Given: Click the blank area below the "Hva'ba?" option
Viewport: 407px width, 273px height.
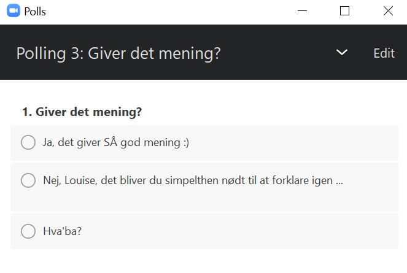Looking at the screenshot, I should coord(203,261).
